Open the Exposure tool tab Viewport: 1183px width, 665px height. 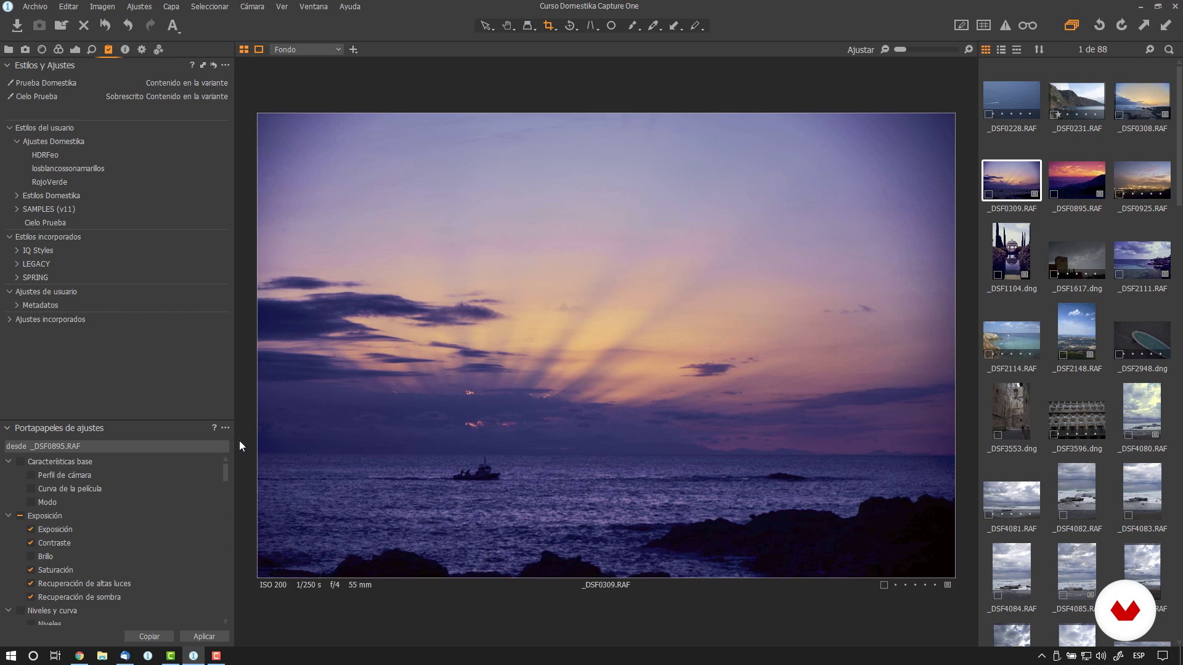[x=75, y=49]
